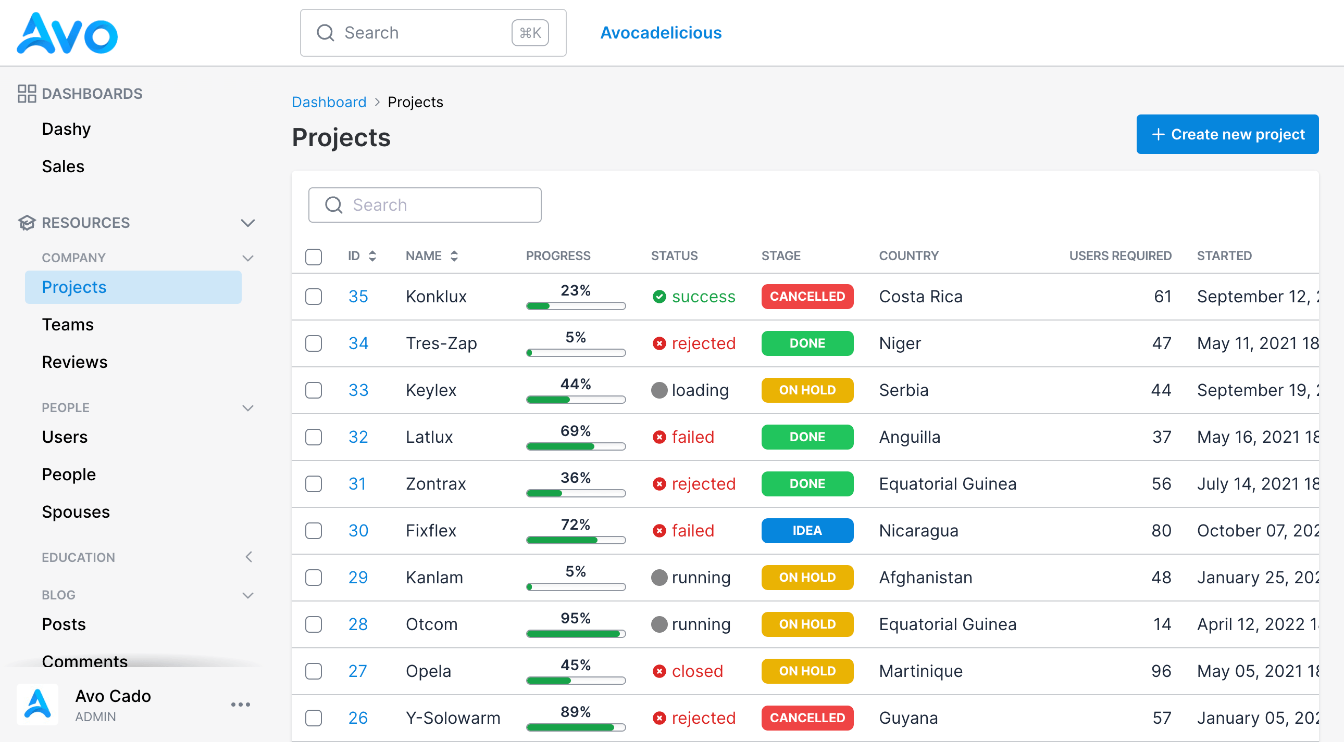Screen dimensions: 1344x742
Task: Open the three-dots user menu
Action: click(241, 705)
